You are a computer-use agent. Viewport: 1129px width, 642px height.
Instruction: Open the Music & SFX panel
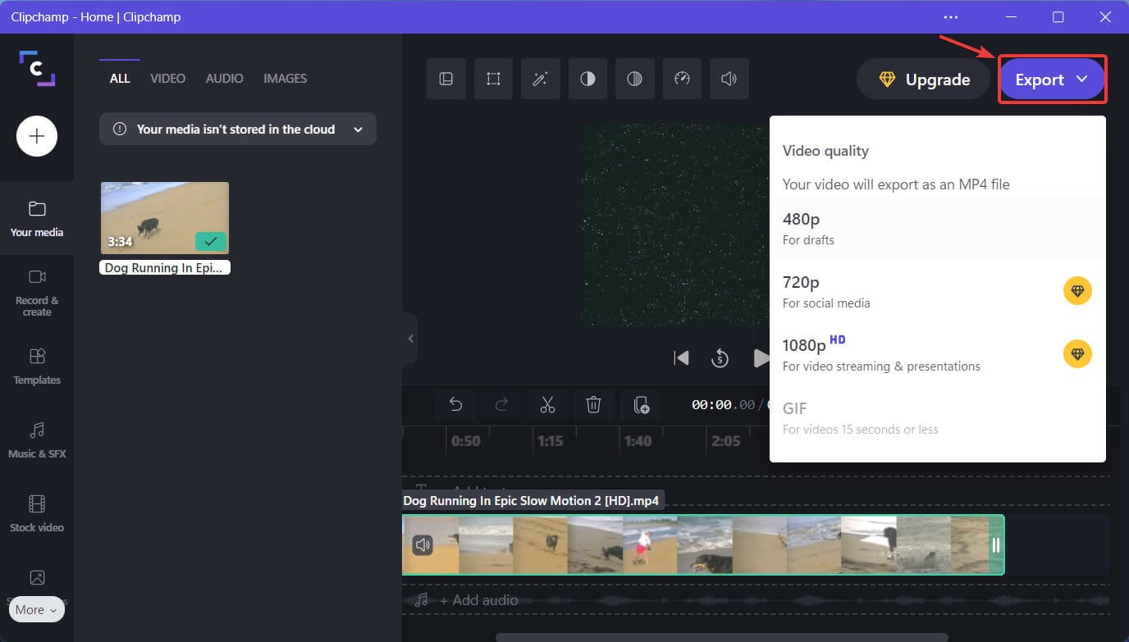[36, 440]
